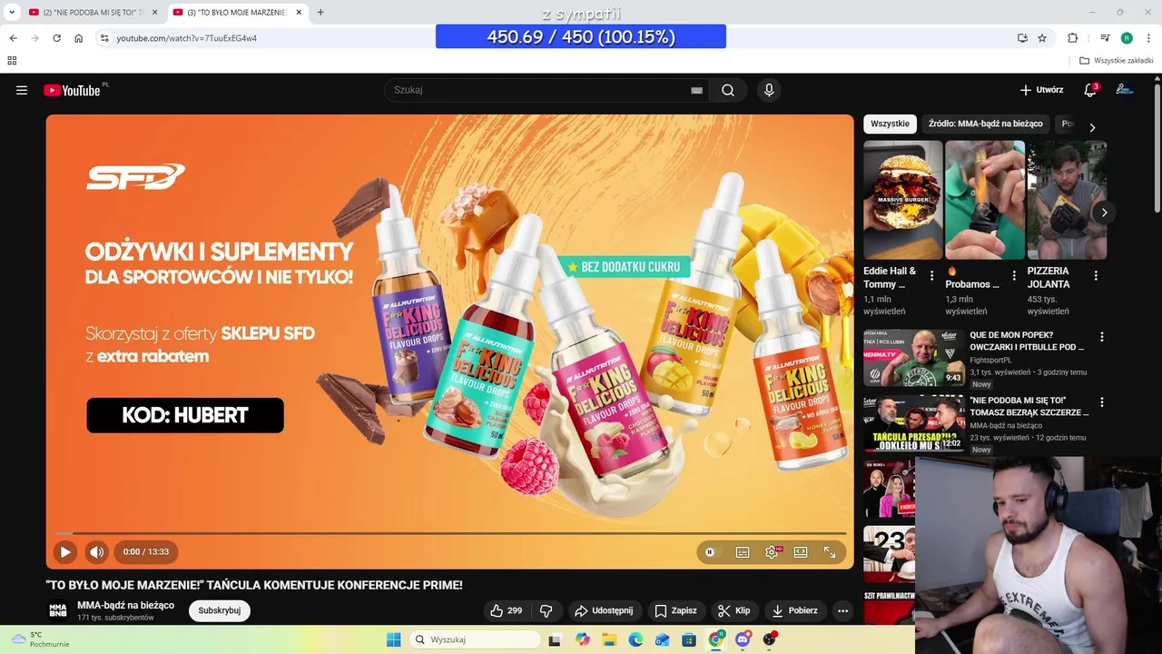Open the Eddie Hall burger short thumbnail
Screen dimensions: 1162x654
(x=903, y=200)
